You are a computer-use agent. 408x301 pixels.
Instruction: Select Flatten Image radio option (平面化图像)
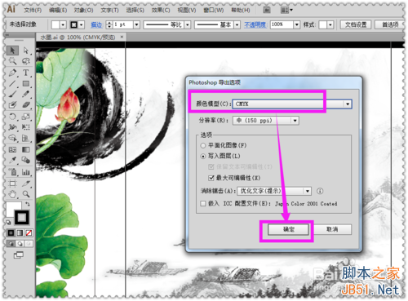point(203,145)
